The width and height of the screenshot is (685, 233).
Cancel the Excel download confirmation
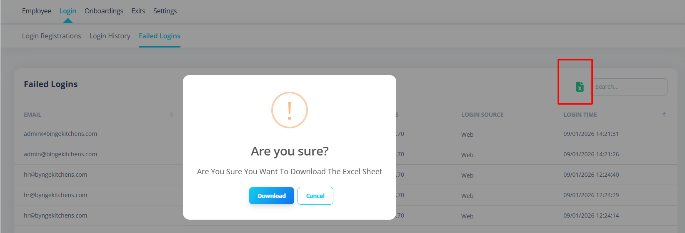[x=315, y=196]
